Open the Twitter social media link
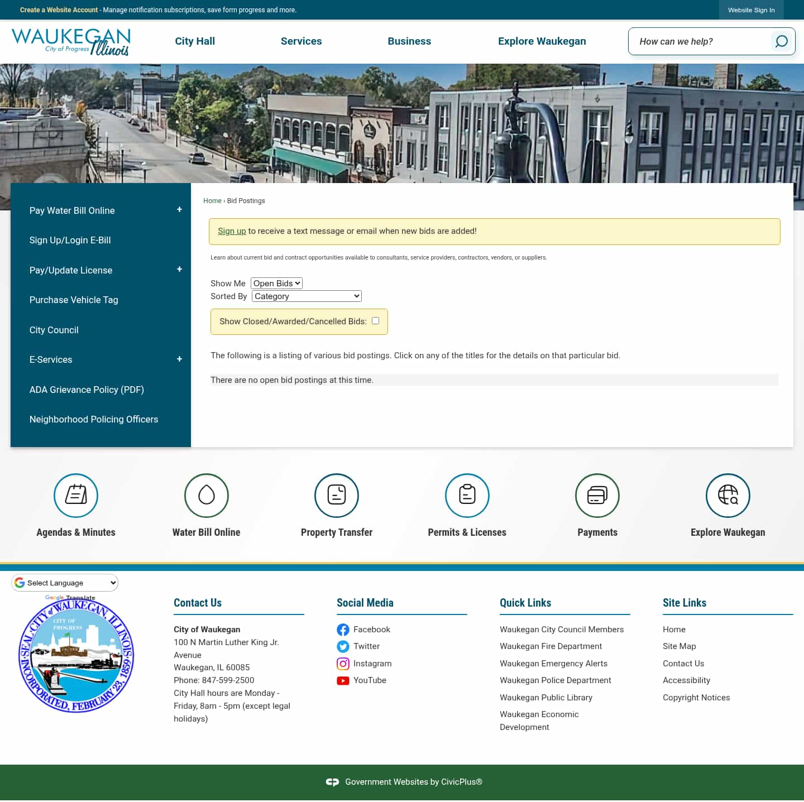Image resolution: width=804 pixels, height=802 pixels. (367, 646)
